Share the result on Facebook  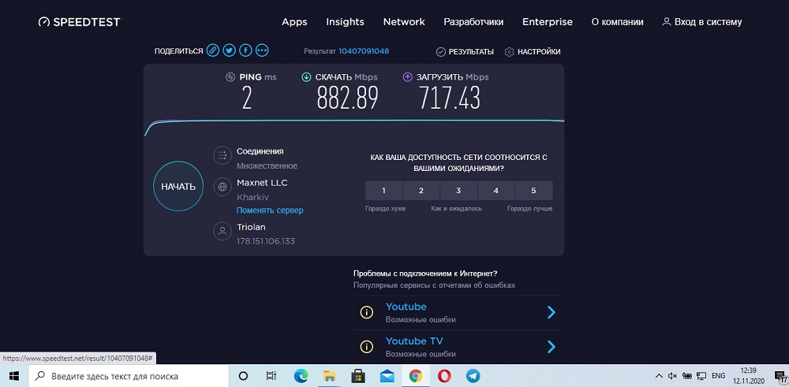point(245,50)
